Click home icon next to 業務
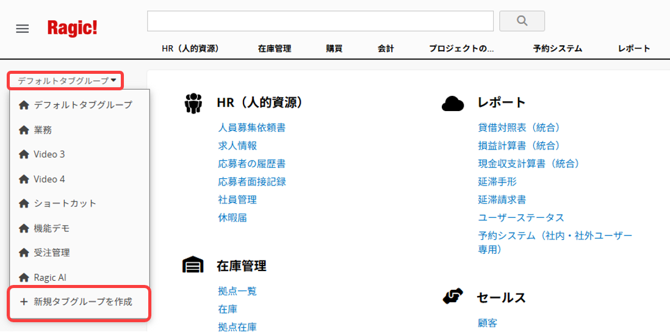This screenshot has height=335, width=670. point(24,130)
